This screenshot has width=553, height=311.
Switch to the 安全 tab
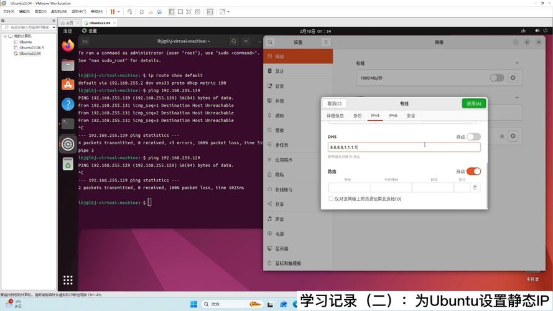click(411, 116)
